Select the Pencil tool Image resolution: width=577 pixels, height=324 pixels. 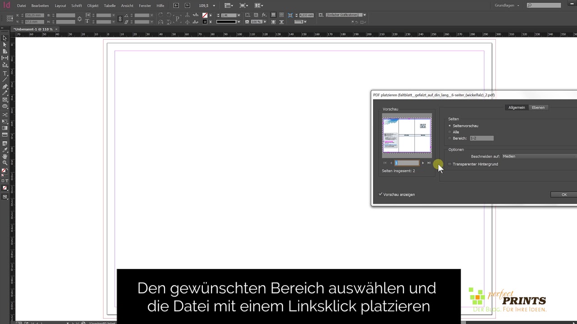point(5,93)
